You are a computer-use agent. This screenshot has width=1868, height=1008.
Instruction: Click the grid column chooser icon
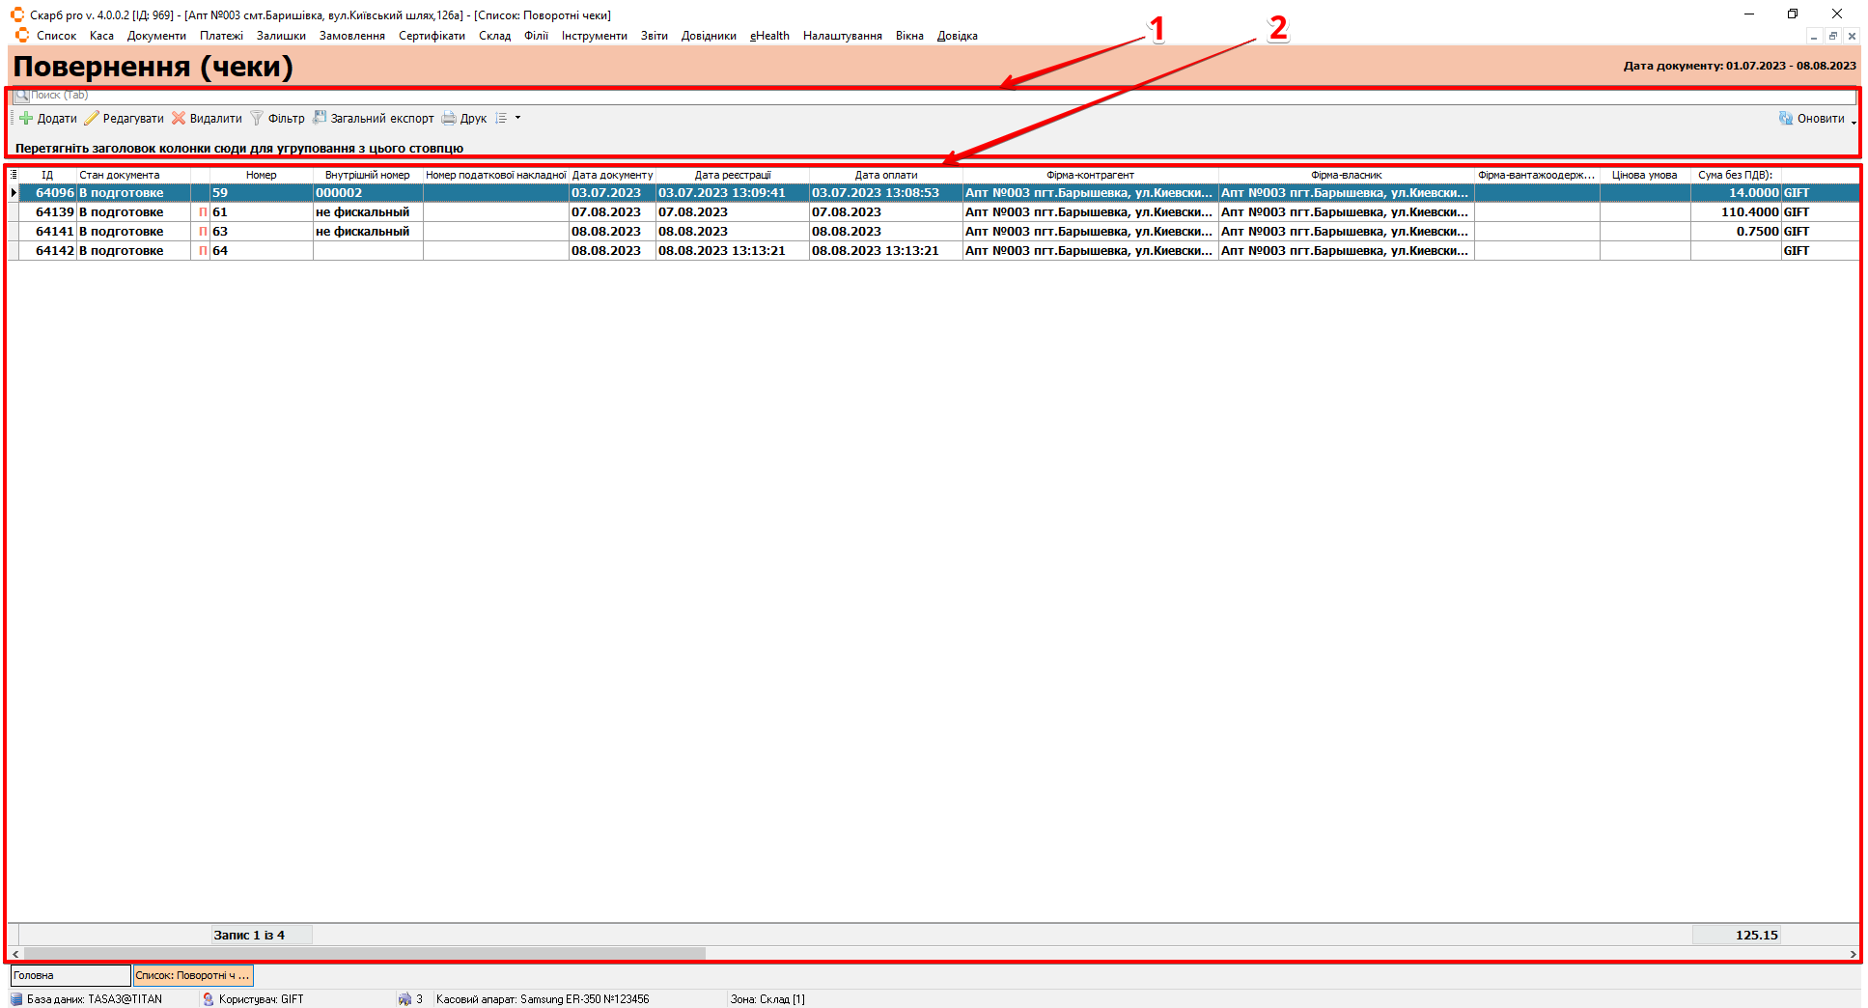pos(14,175)
